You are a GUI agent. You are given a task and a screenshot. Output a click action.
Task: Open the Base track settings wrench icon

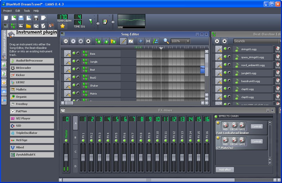click(x=67, y=54)
